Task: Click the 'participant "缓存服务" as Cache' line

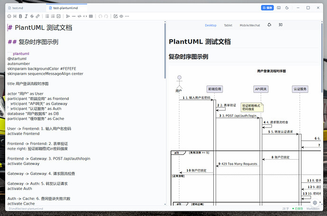Action: [36, 118]
